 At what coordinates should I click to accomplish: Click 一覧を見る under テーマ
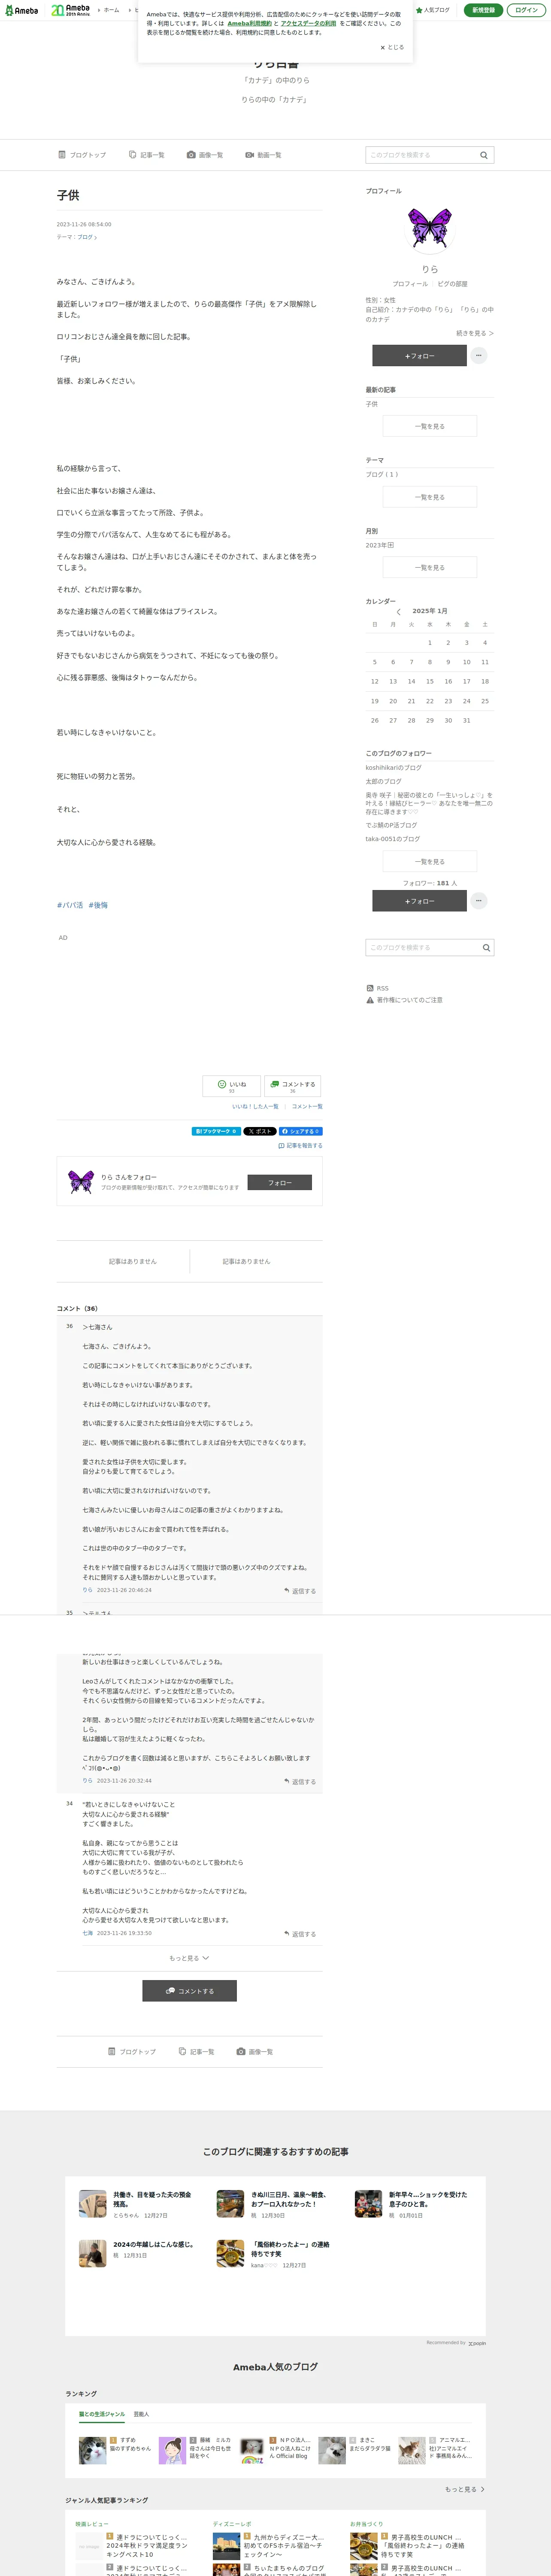[430, 497]
